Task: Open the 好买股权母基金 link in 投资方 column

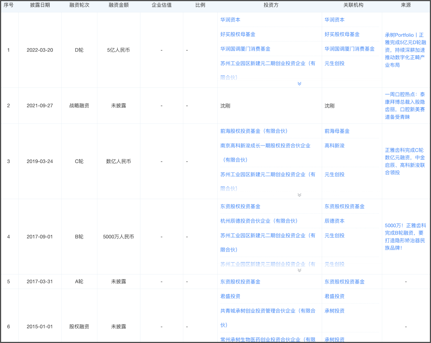Action: (x=238, y=34)
